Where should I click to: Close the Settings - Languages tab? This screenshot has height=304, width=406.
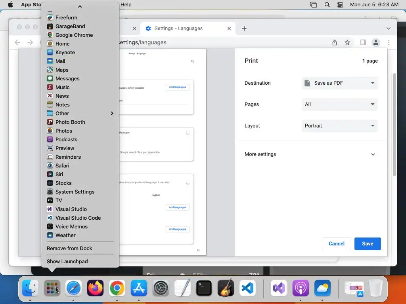[229, 28]
